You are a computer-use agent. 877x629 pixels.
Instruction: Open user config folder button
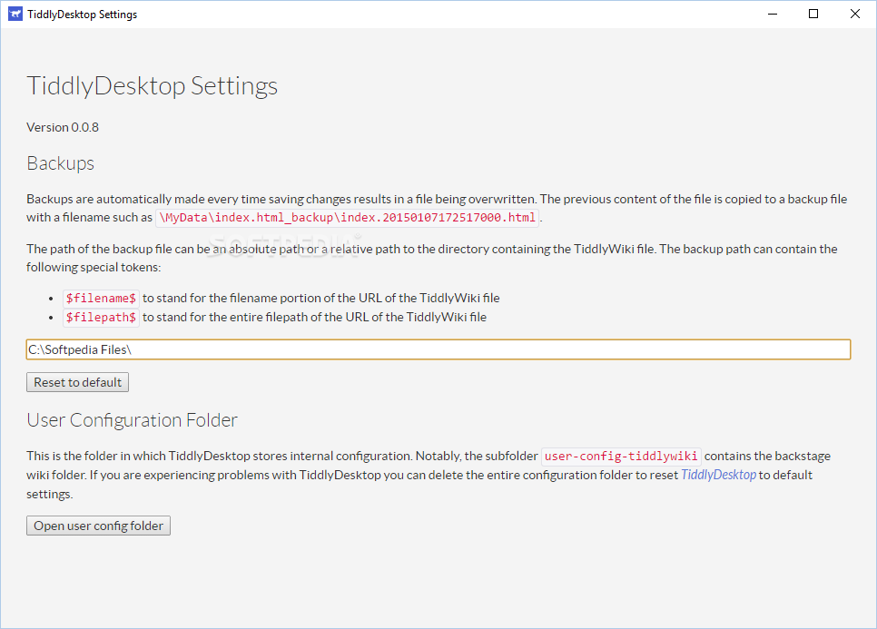click(98, 526)
